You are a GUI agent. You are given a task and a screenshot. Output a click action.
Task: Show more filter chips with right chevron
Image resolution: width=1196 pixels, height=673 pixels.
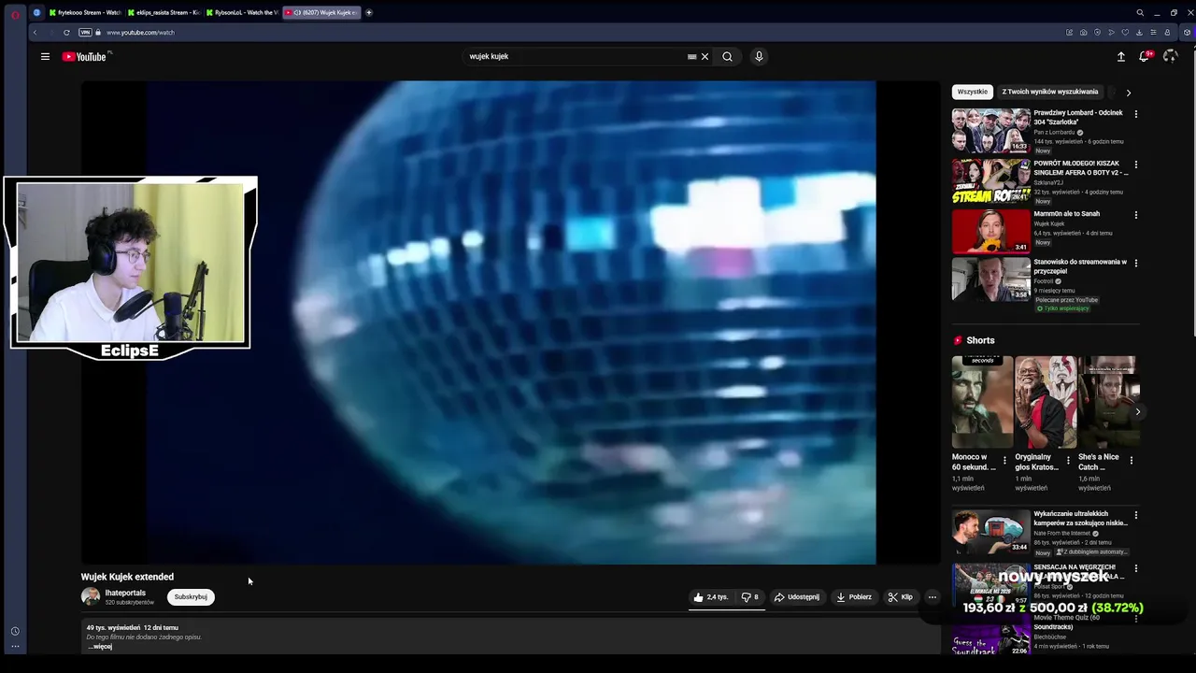click(x=1128, y=93)
